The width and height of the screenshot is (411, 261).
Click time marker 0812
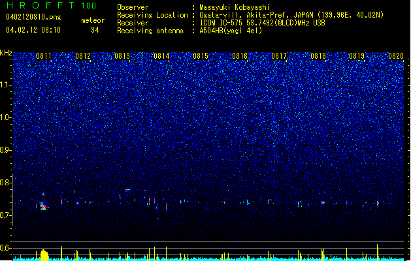pyautogui.click(x=83, y=56)
